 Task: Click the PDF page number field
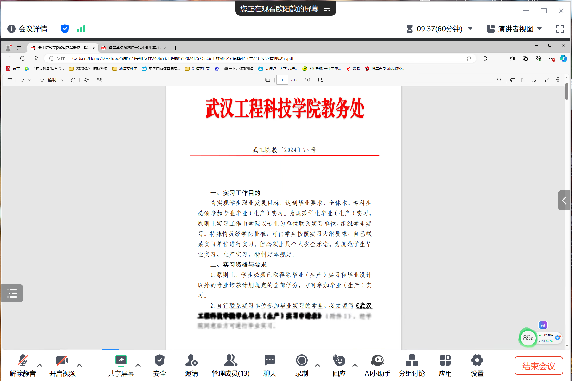click(282, 80)
